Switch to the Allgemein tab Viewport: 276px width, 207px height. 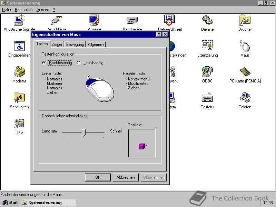point(96,45)
